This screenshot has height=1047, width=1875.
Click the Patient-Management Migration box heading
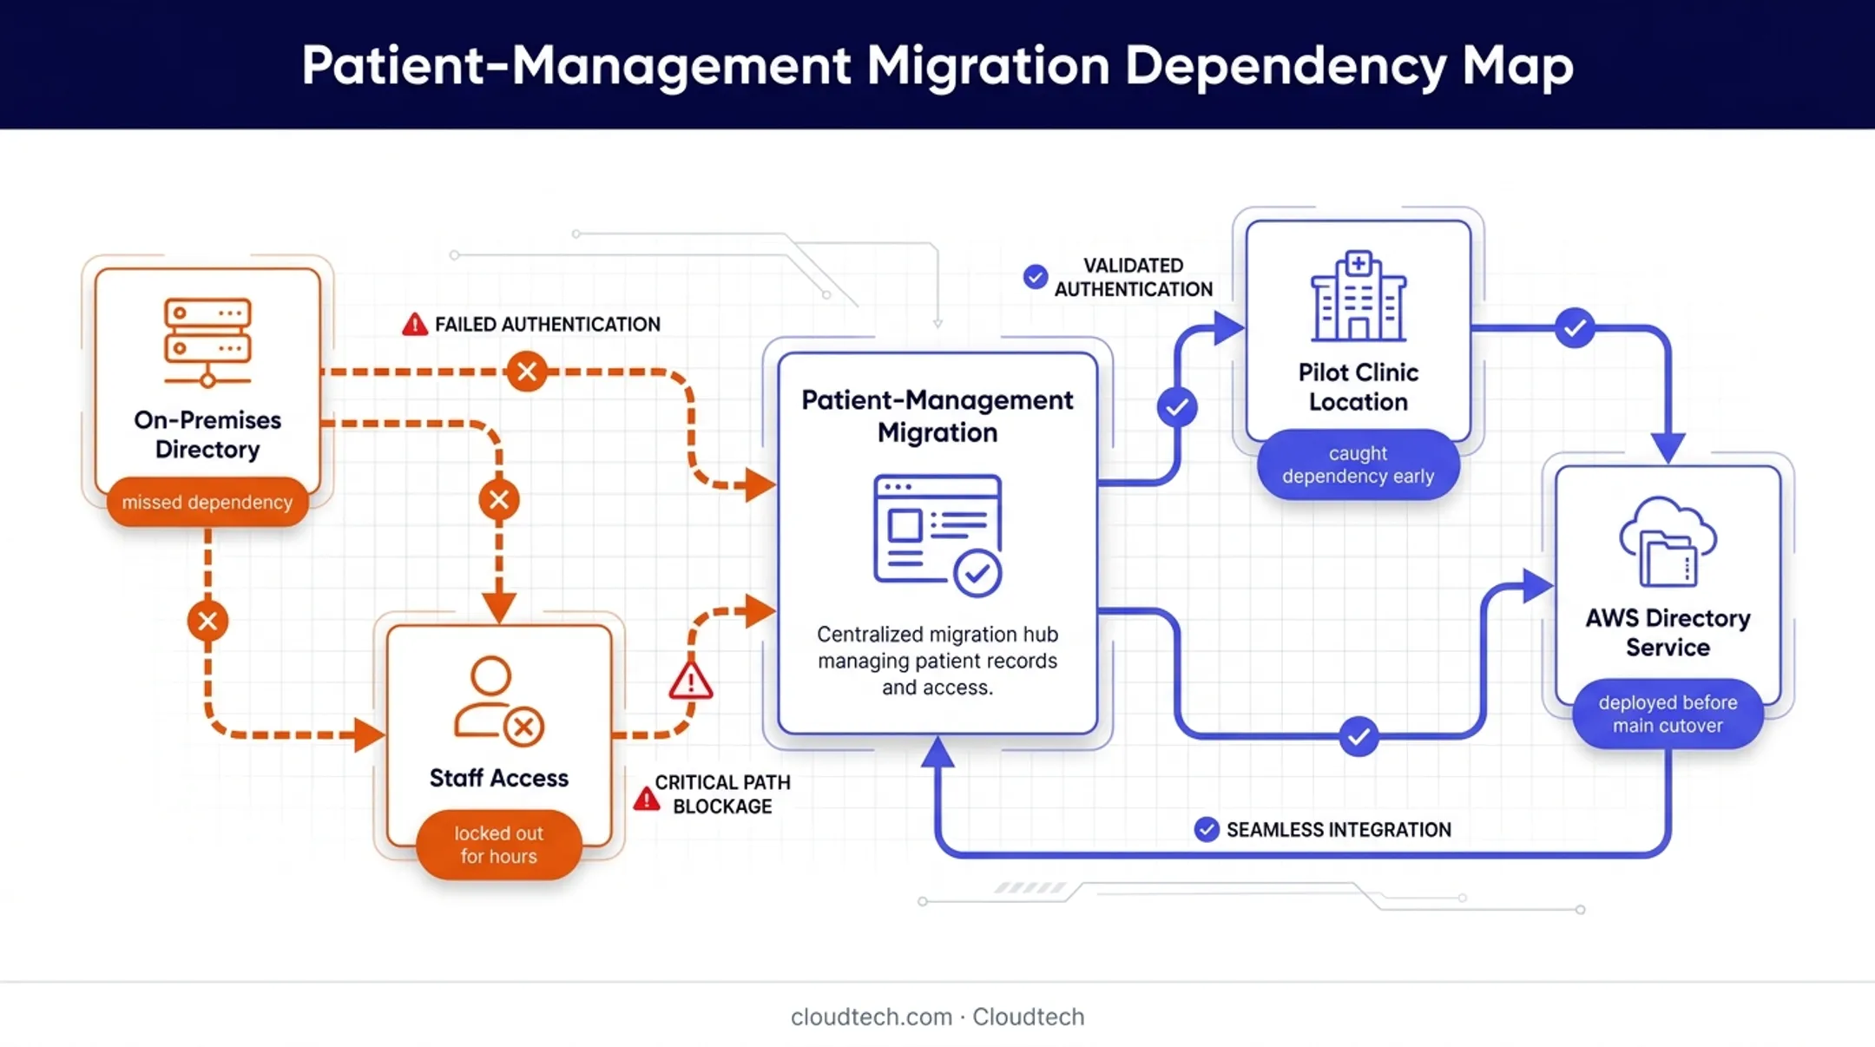[x=937, y=416]
